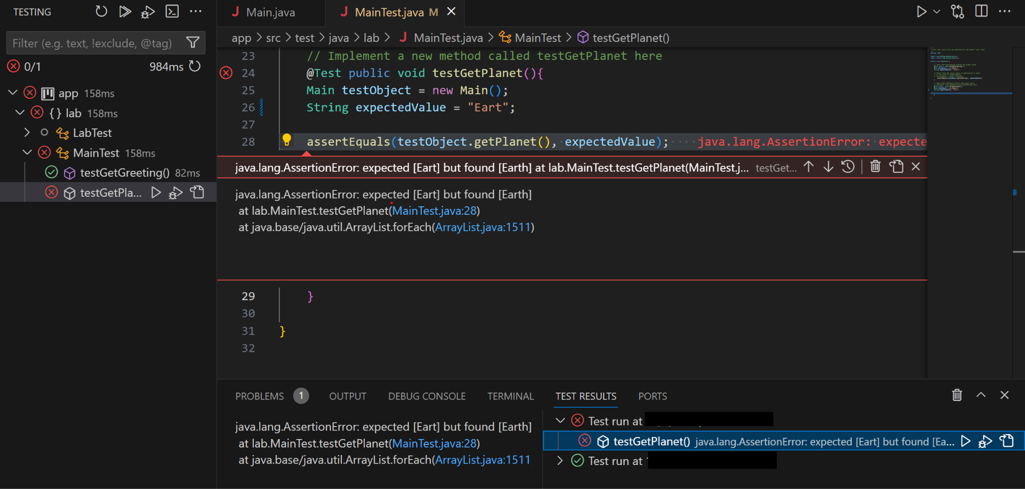Delete all test results with trash icon

[956, 395]
